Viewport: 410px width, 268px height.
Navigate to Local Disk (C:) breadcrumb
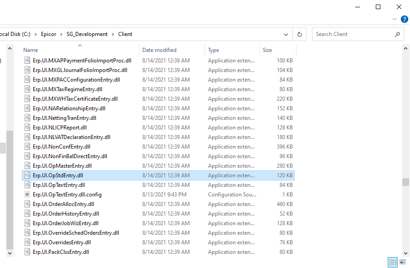[x=16, y=34]
